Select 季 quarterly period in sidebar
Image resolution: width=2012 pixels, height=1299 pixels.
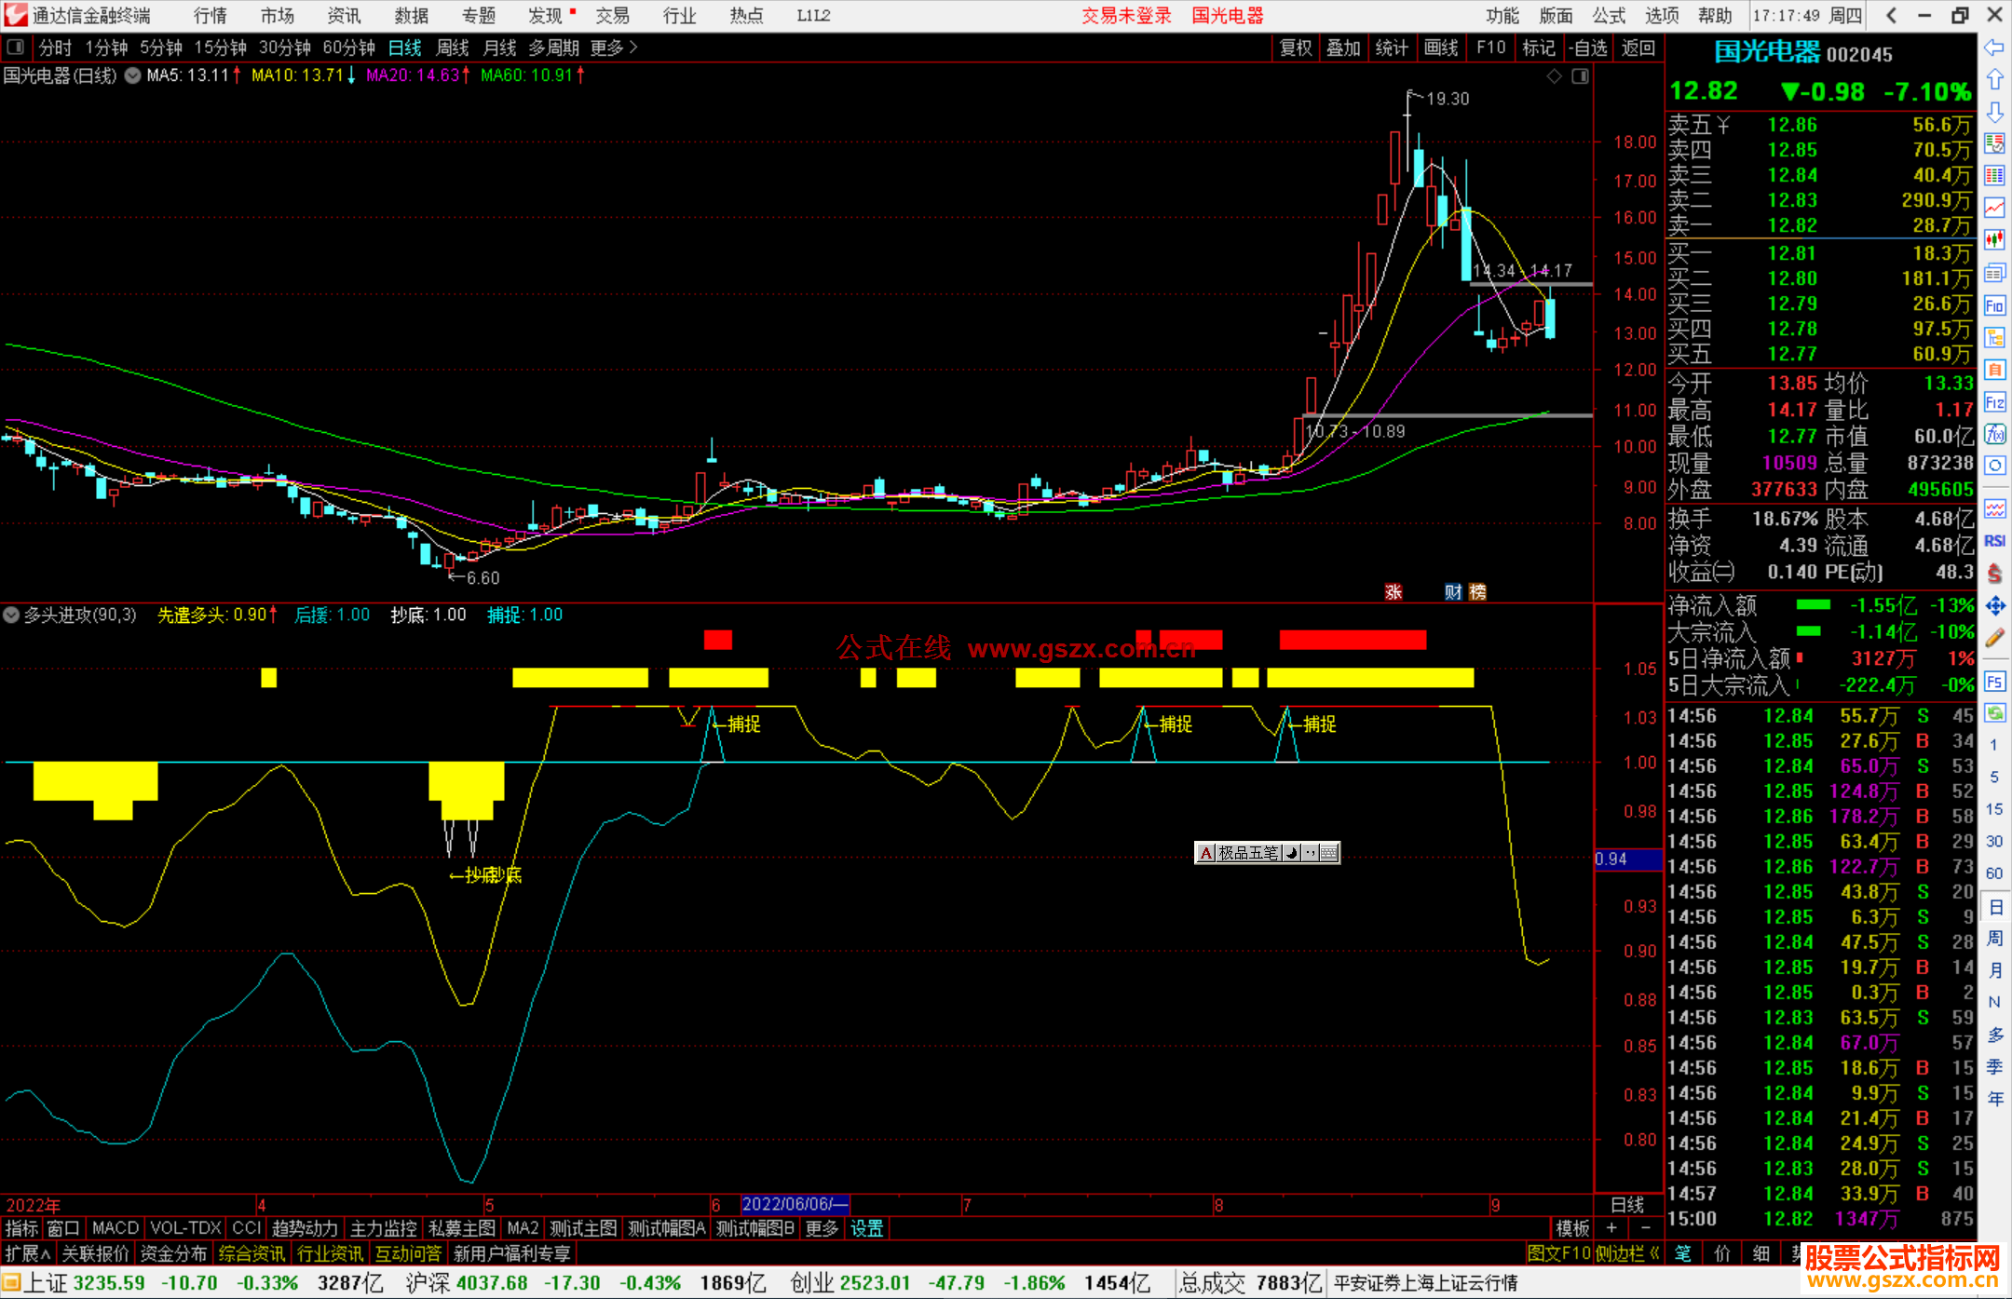point(1994,1067)
